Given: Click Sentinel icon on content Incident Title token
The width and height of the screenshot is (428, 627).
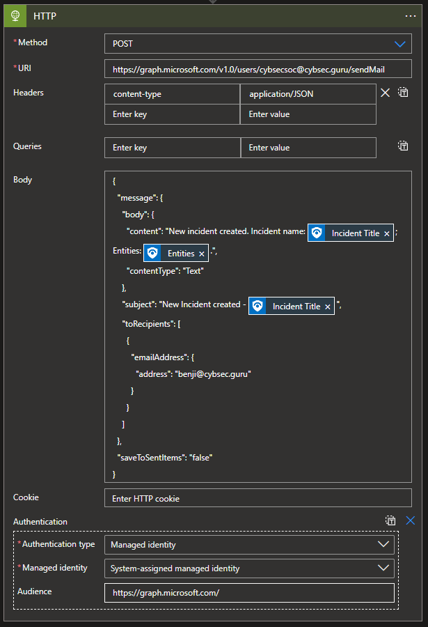Looking at the screenshot, I should click(317, 233).
